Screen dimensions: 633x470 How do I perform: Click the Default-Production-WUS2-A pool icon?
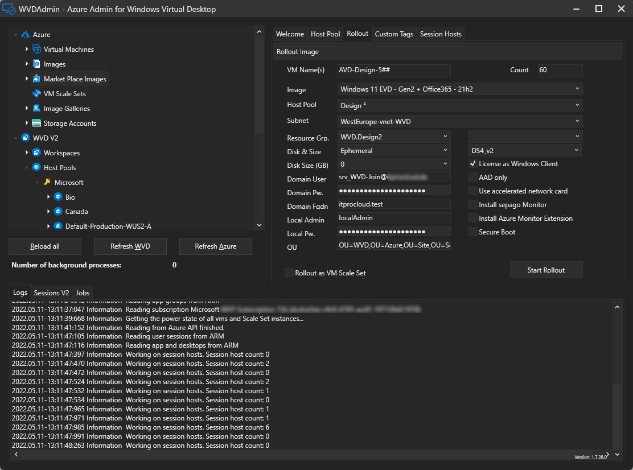point(58,226)
